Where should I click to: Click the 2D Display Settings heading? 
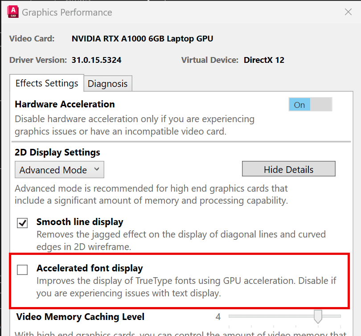[57, 152]
